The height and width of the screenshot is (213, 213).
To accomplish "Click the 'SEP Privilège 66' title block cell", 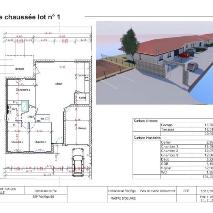I will coord(43,197).
